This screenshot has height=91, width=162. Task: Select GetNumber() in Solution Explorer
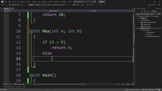(x=151, y=32)
